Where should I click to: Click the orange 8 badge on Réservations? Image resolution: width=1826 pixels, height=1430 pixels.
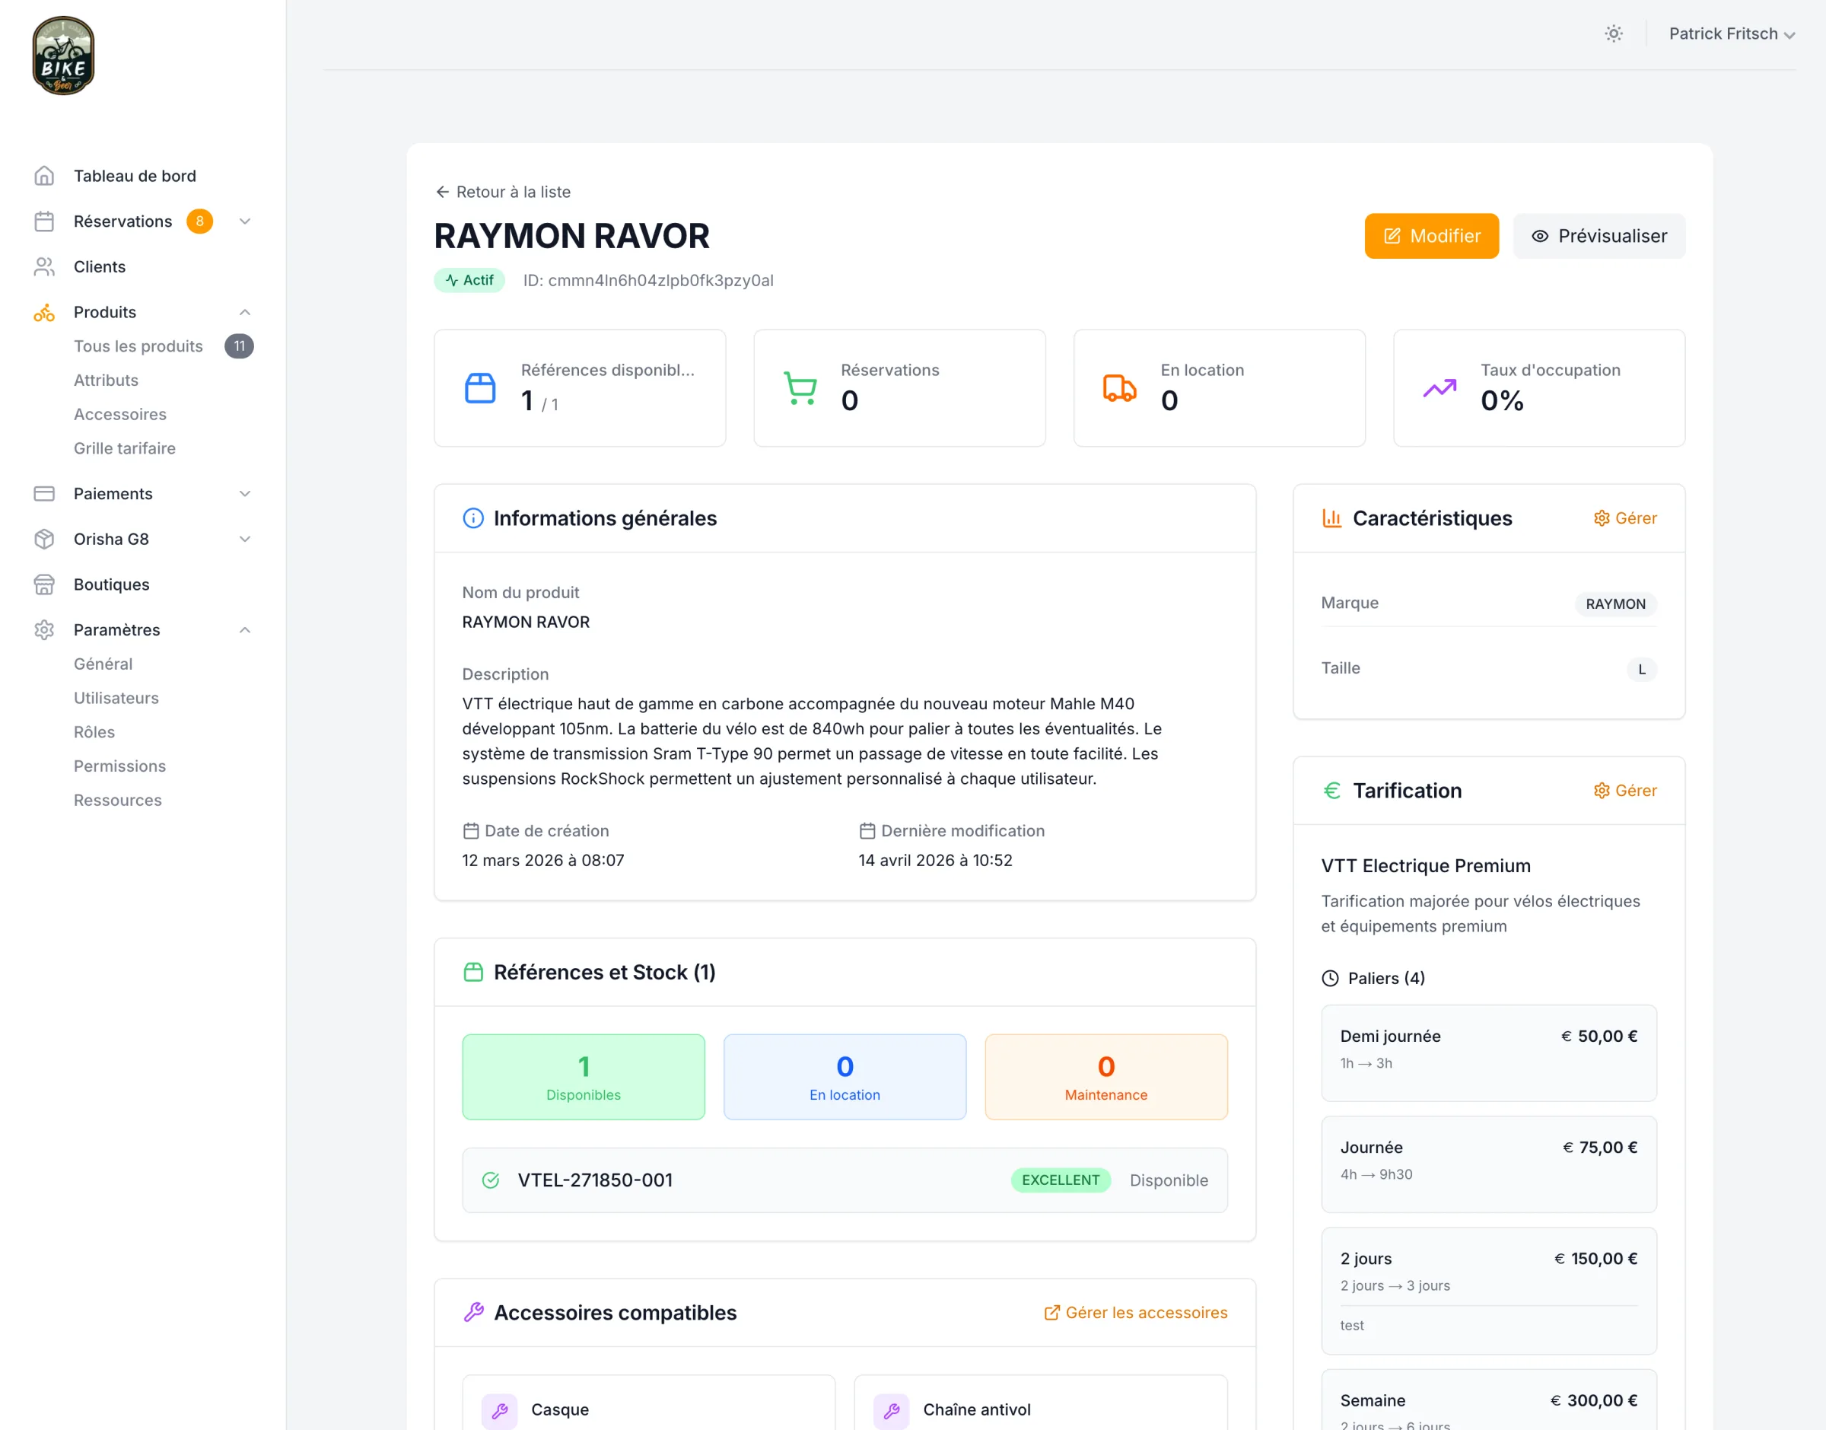coord(199,221)
